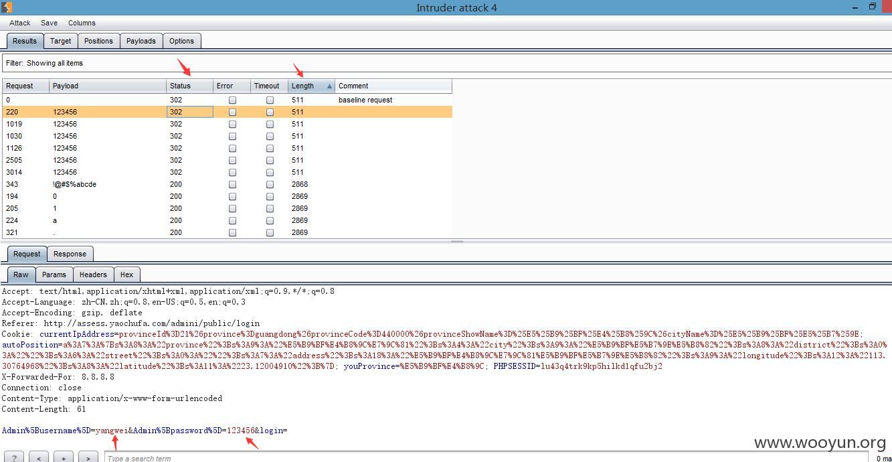Image resolution: width=892 pixels, height=462 pixels.
Task: Sort by the Payload column header
Action: tap(108, 86)
